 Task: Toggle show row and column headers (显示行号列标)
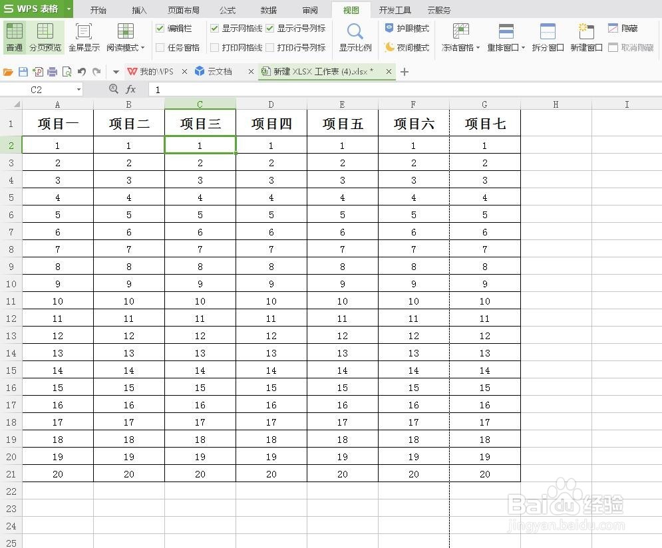point(269,29)
